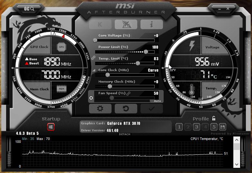252x173 pixels.
Task: Minimize the Afterburner window
Action: (x=220, y=9)
